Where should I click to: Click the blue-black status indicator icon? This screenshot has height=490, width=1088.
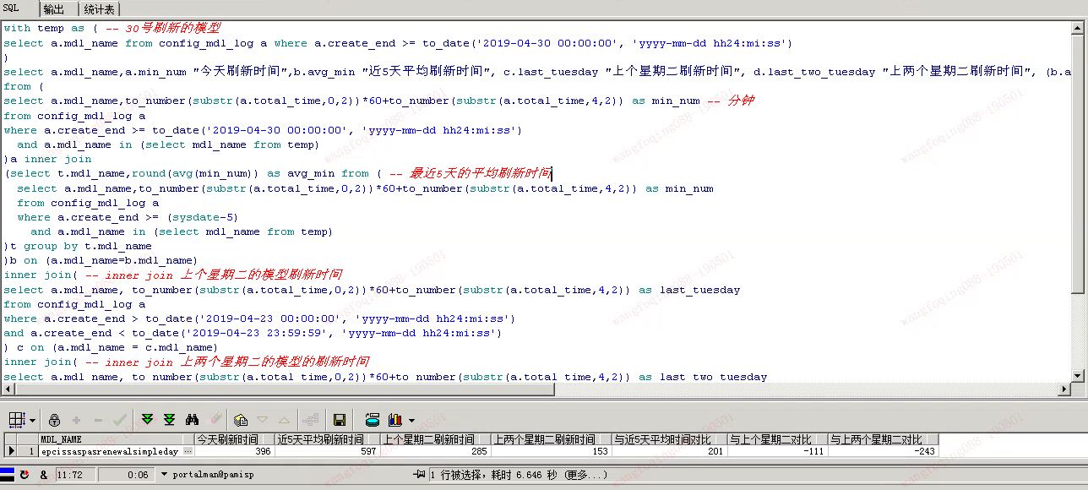pyautogui.click(x=8, y=474)
